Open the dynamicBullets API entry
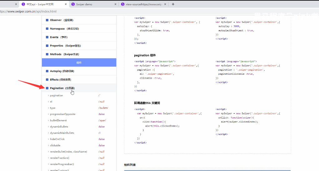Image resolution: width=319 pixels, height=171 pixels. pyautogui.click(x=59, y=127)
